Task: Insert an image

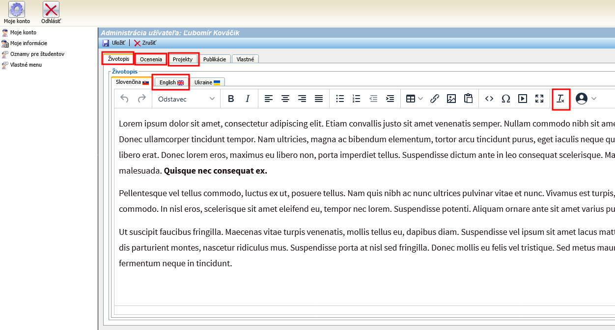Action: pyautogui.click(x=451, y=99)
